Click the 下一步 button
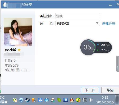Image resolution: width=119 pixels, height=105 pixels. 90,90
